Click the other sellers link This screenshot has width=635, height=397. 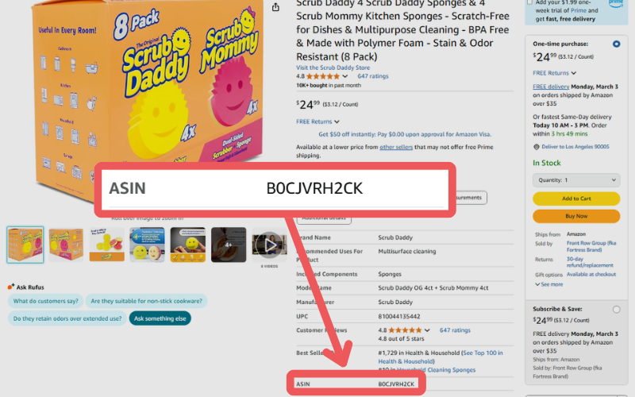(x=396, y=147)
